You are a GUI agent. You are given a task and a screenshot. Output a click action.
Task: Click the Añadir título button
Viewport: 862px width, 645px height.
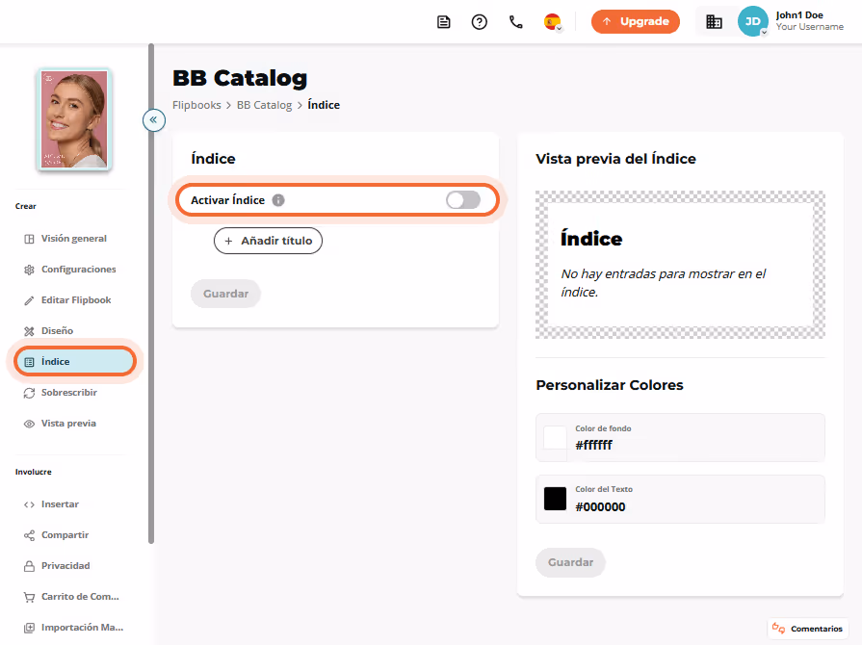(269, 241)
